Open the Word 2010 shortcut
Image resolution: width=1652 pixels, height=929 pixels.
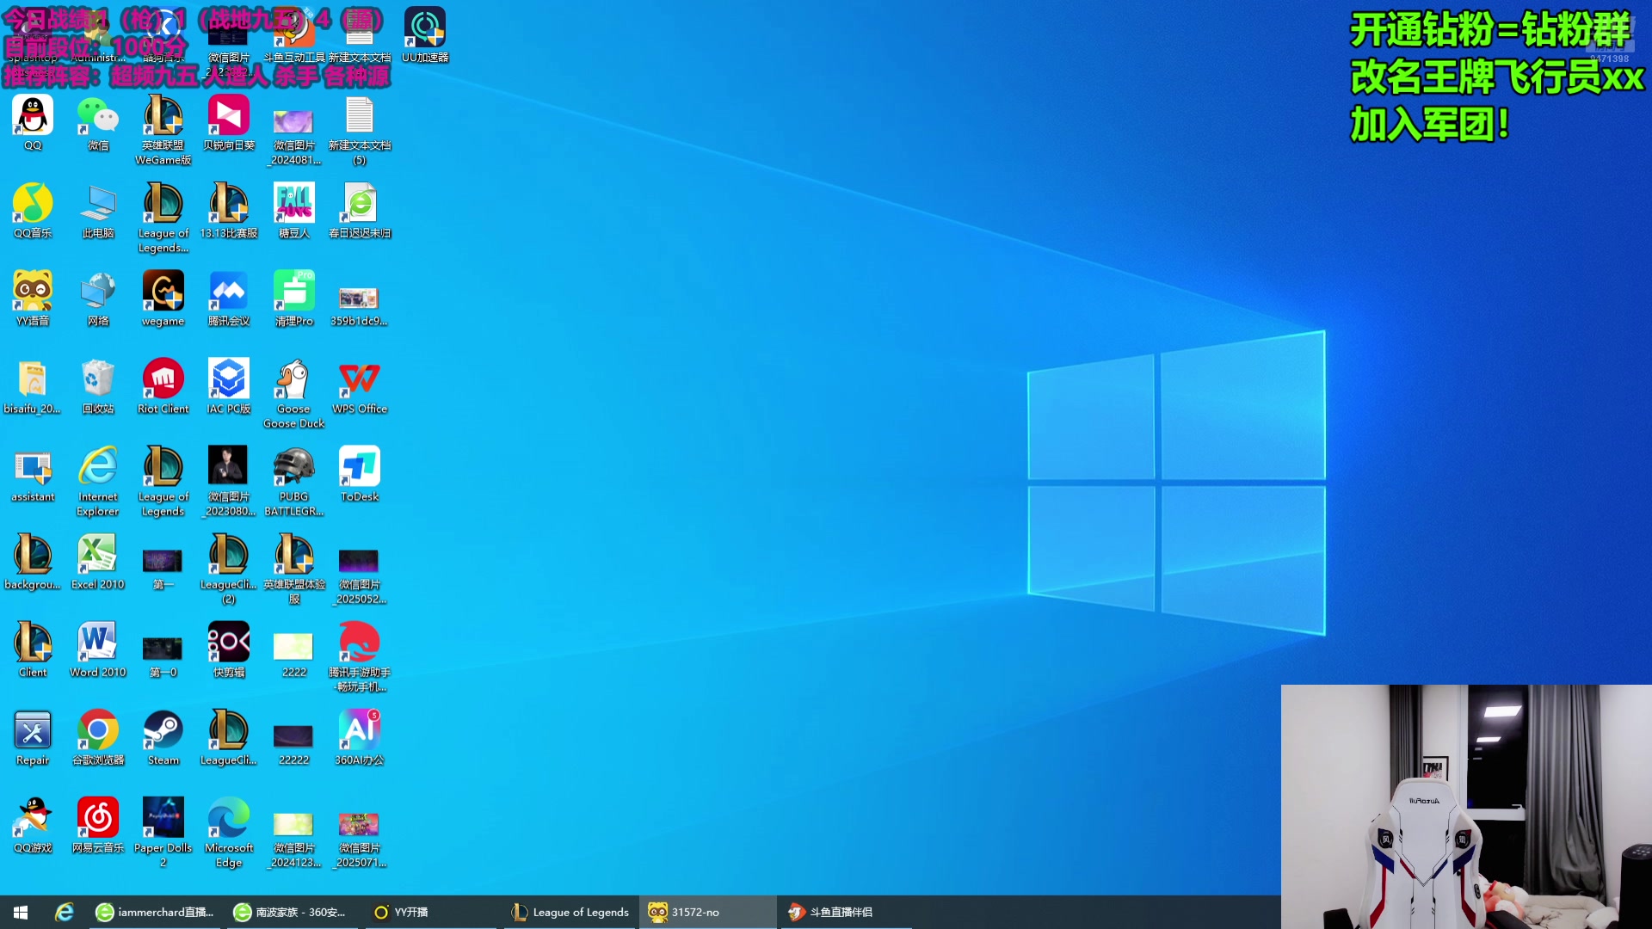point(98,649)
